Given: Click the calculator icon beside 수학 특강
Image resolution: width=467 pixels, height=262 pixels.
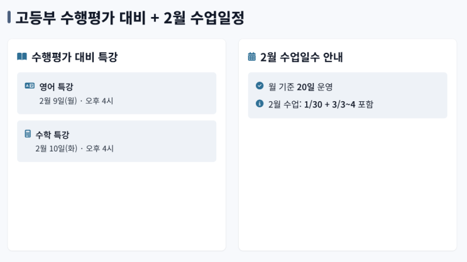Looking at the screenshot, I should click(x=28, y=134).
